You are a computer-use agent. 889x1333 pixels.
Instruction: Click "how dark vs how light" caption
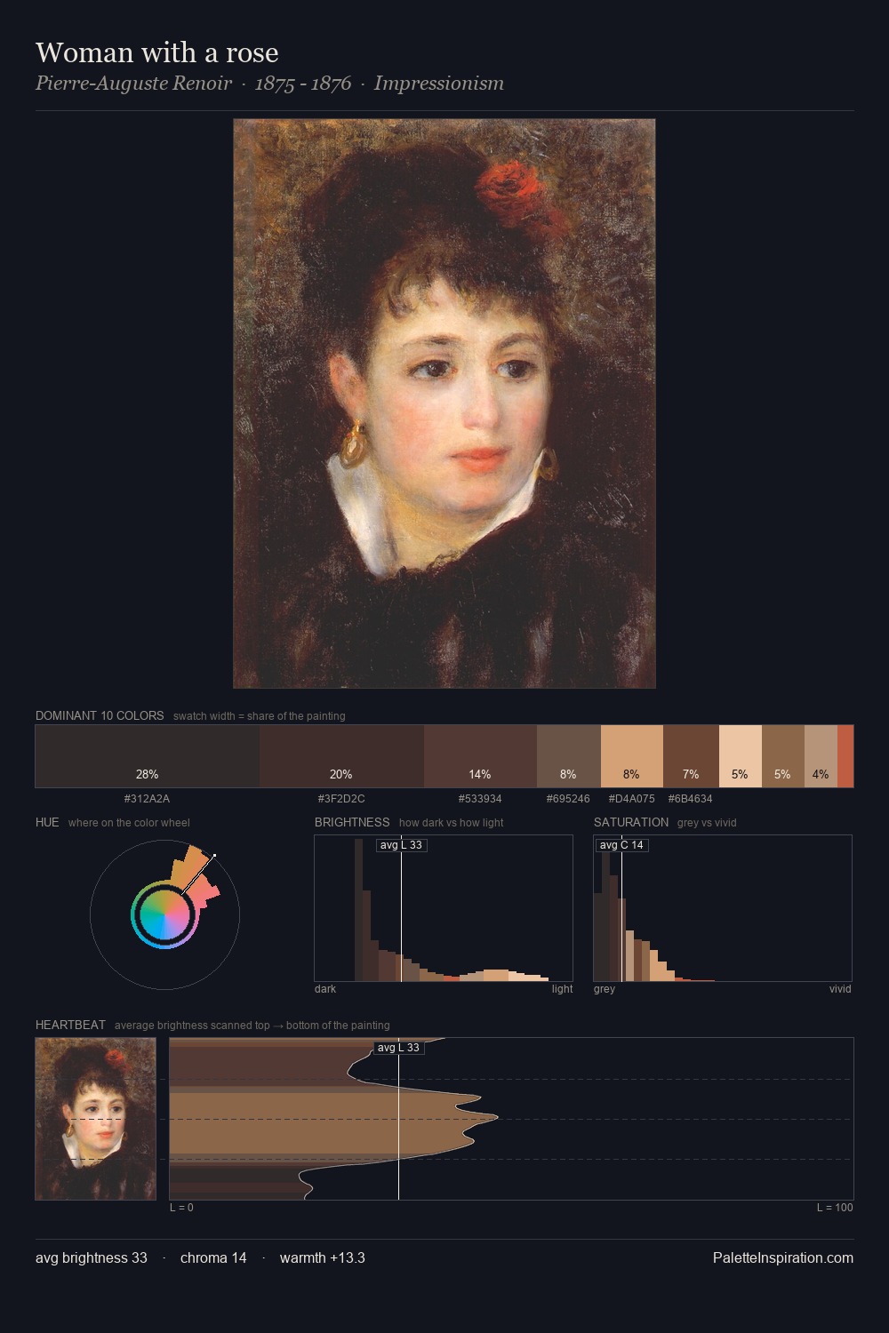(x=452, y=822)
